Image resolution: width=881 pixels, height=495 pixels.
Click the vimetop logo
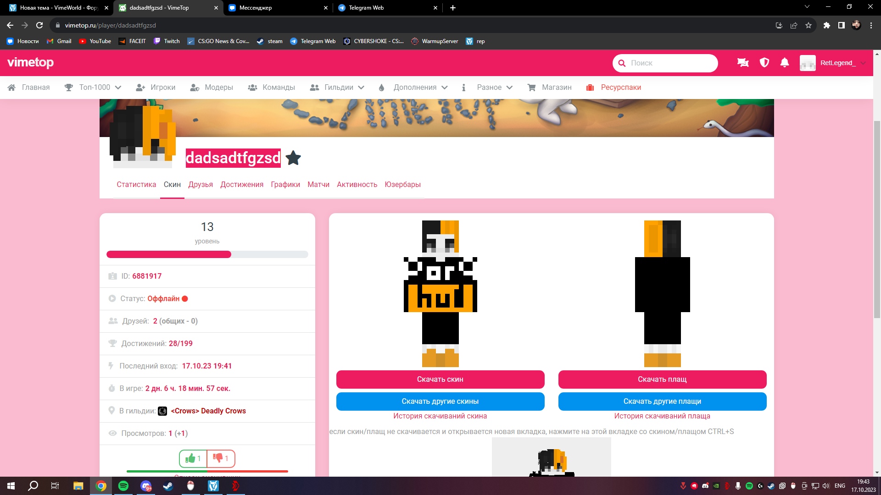[x=30, y=62]
